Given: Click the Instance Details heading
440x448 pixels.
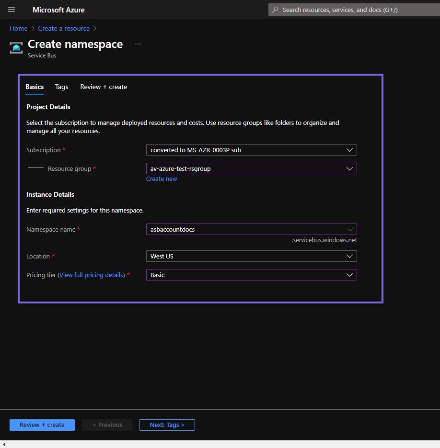Looking at the screenshot, I should (x=50, y=195).
